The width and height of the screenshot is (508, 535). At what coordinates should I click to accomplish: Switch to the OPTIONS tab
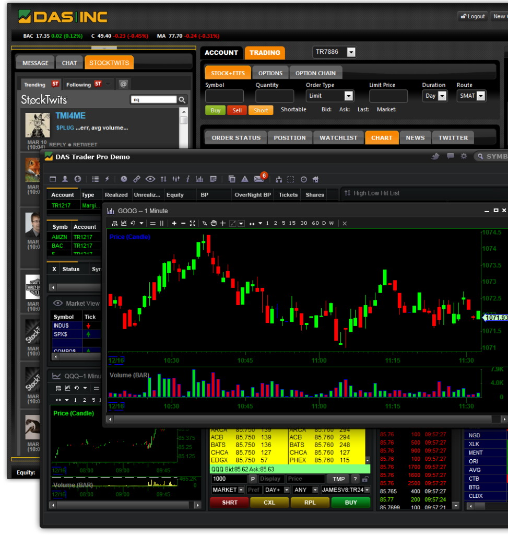point(270,73)
